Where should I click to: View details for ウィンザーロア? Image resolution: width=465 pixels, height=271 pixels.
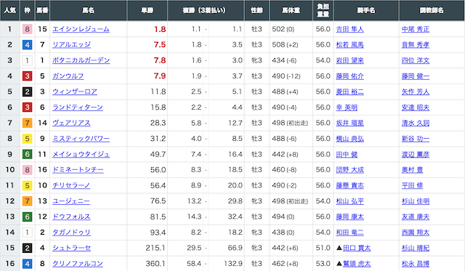[75, 92]
